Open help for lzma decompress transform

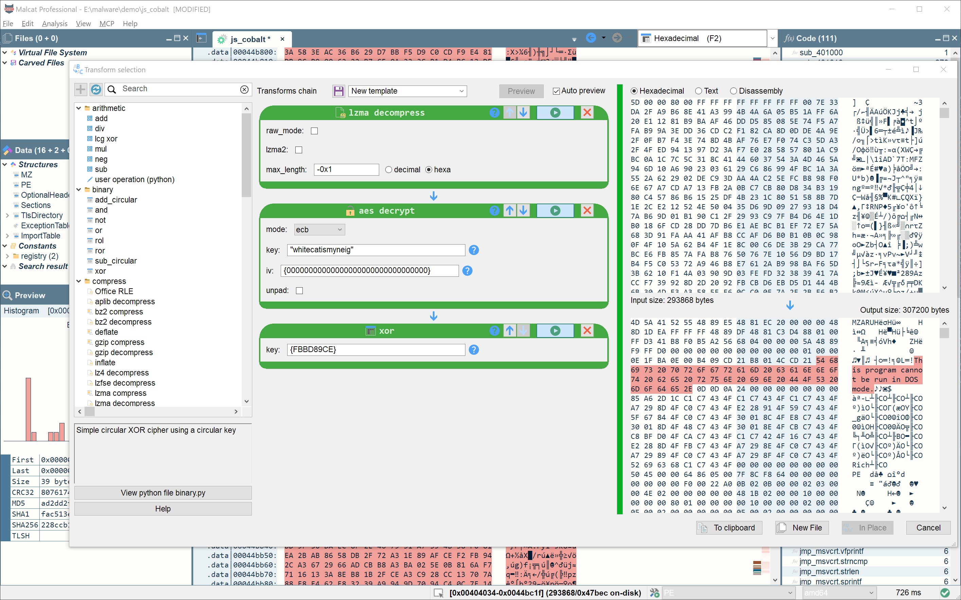tap(494, 113)
